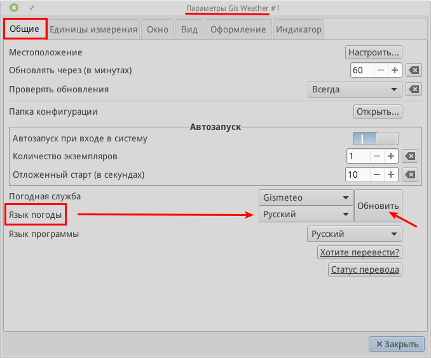Image resolution: width=431 pixels, height=358 pixels.
Task: Decrease 'Количество экземпляров' with the minus
Action: [377, 157]
